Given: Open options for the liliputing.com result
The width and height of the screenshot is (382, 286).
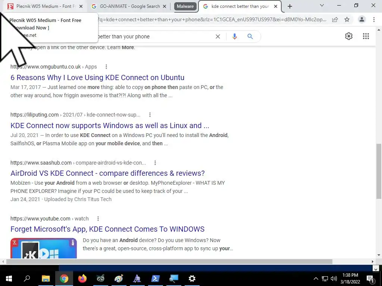Looking at the screenshot, I should coord(150,115).
